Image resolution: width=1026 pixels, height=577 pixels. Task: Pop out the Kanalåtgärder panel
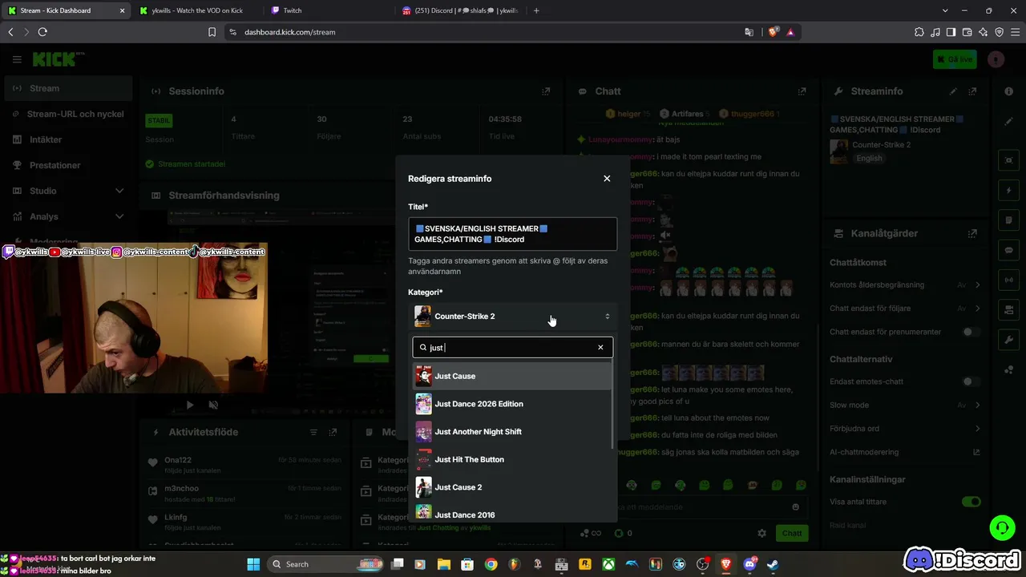coord(972,233)
